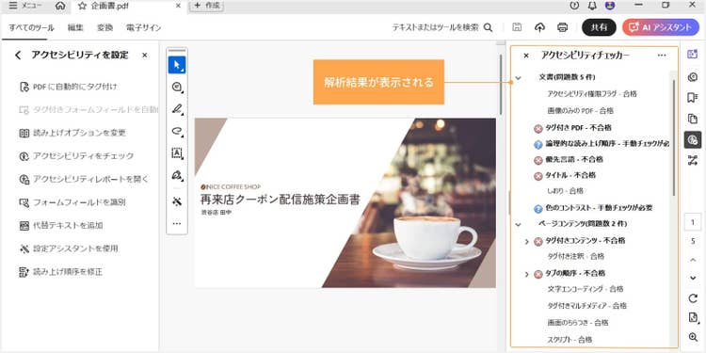The height and width of the screenshot is (353, 706).
Task: Select 読み上げオプションを変更 tool
Action: 72,133
